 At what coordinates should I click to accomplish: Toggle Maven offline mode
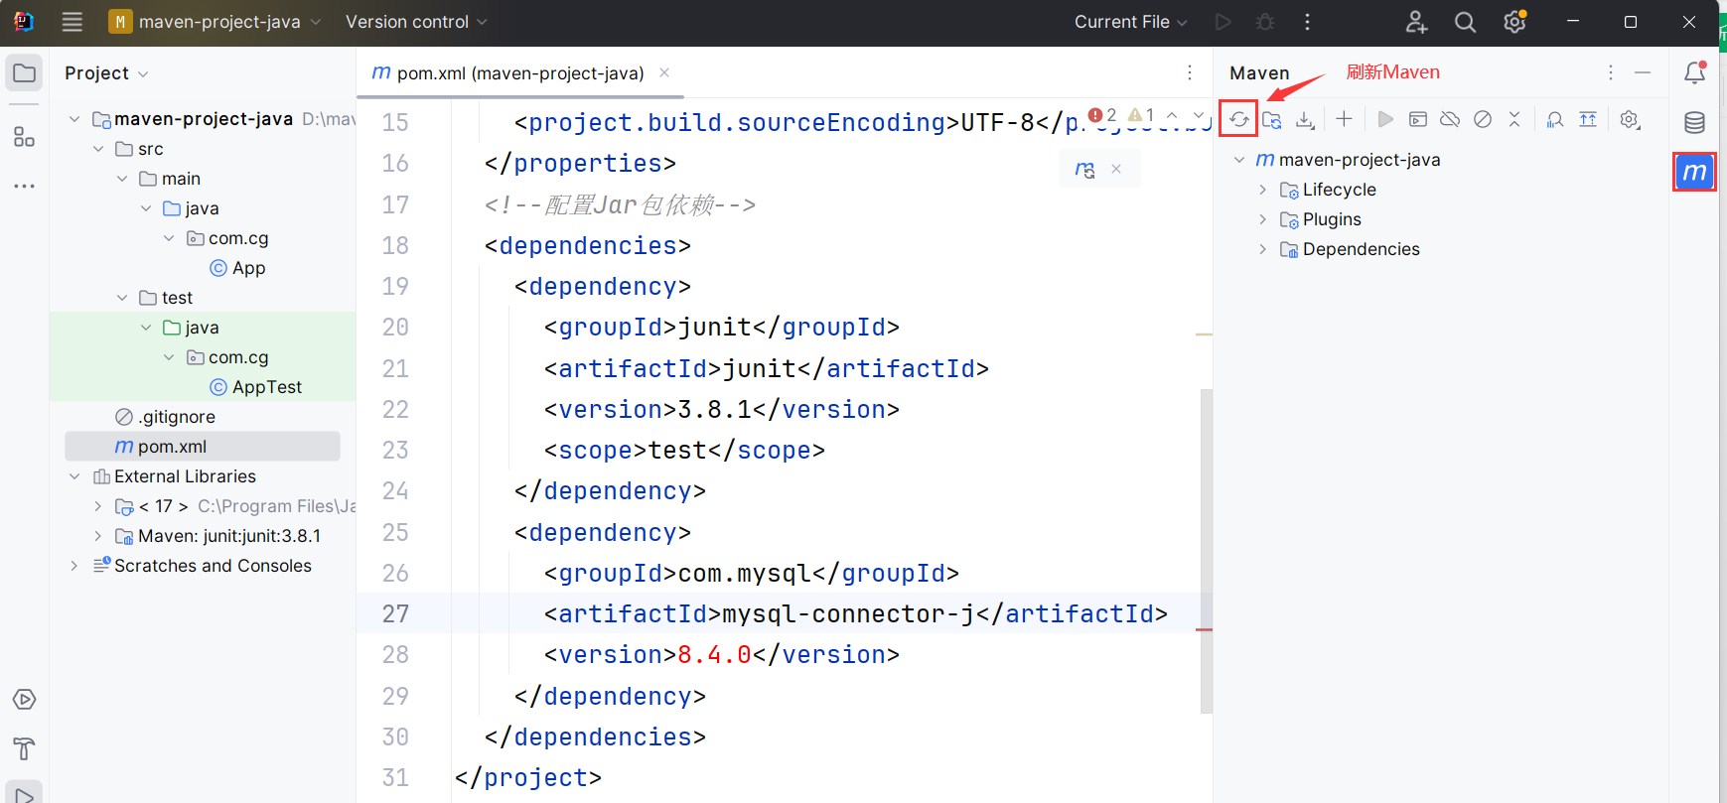tap(1450, 119)
